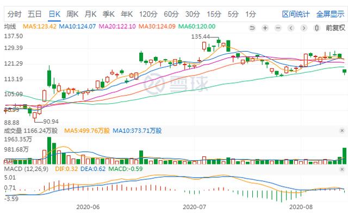Close the volume (成交量) indicator panel

pyautogui.click(x=342, y=131)
